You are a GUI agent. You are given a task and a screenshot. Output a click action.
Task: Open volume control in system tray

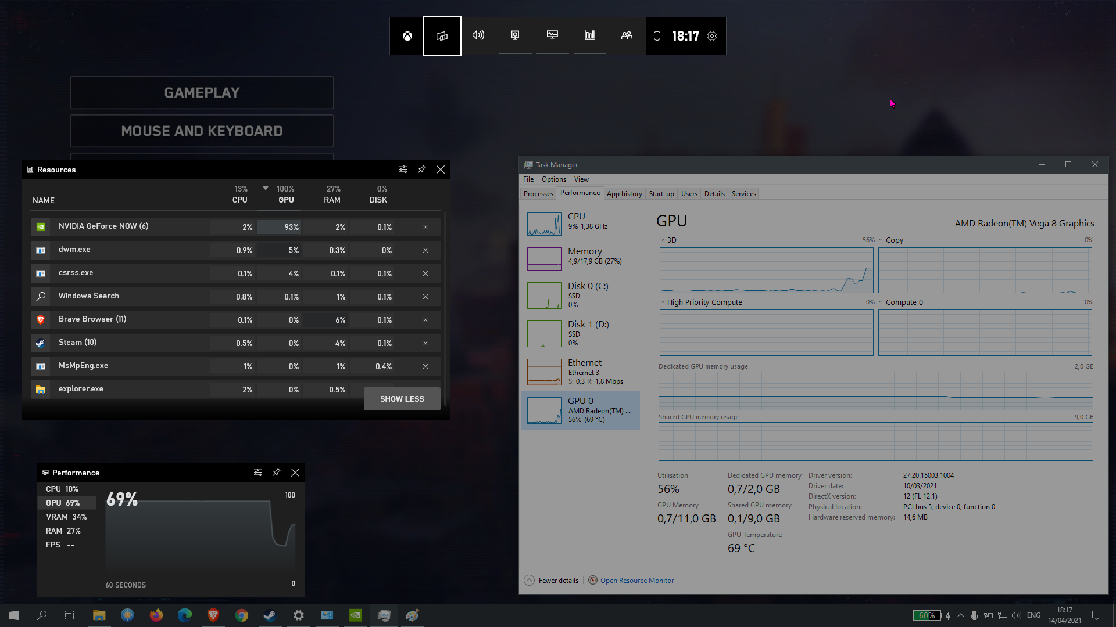click(x=1015, y=615)
